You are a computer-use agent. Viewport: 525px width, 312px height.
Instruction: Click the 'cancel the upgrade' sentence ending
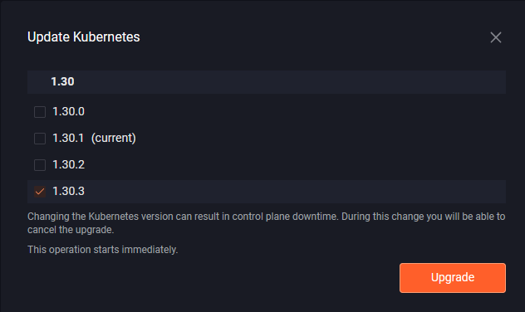[x=71, y=230]
